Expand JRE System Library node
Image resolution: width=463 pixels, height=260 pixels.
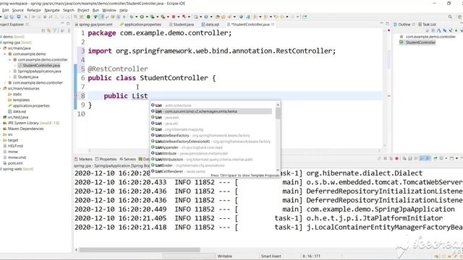click(1, 123)
